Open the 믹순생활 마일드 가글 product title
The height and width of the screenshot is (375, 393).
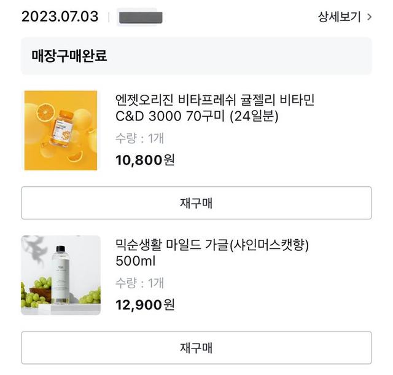click(212, 245)
